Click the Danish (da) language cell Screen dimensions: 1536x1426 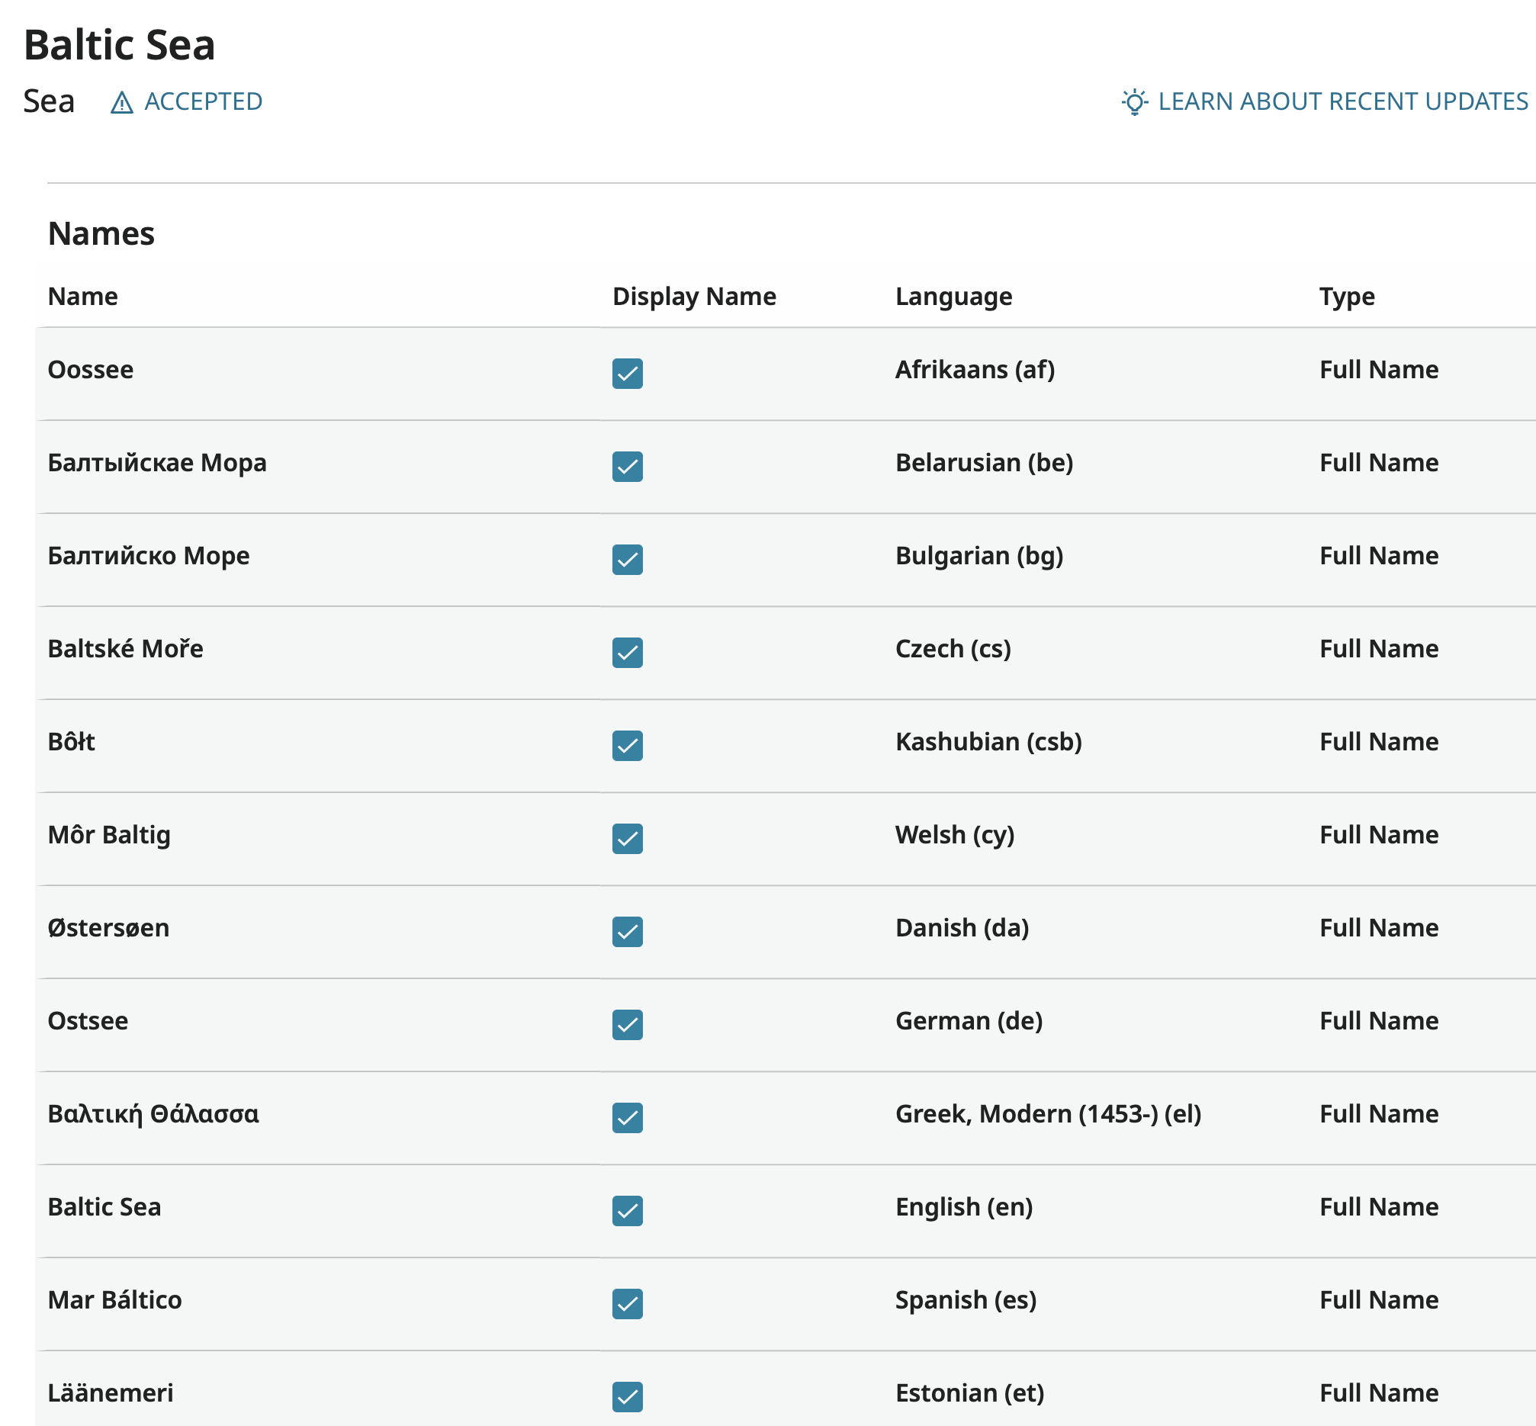(x=962, y=927)
